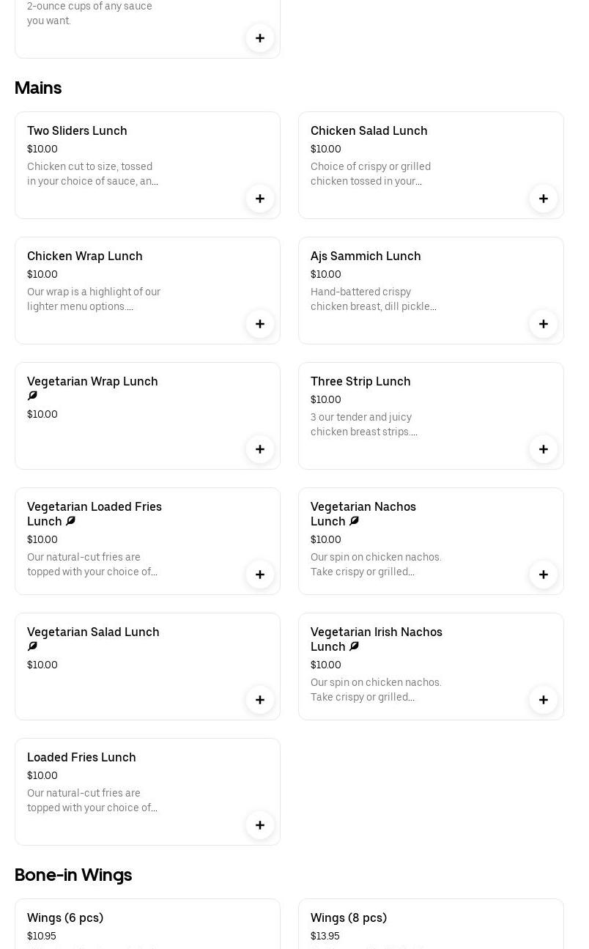Image resolution: width=589 pixels, height=949 pixels.
Task: Add Two Sliders Lunch to cart
Action: (260, 199)
